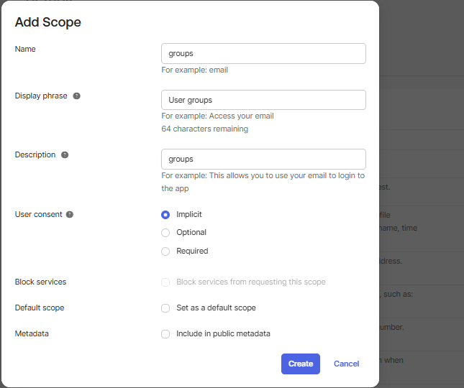
Task: Click the Display phrase label text
Action: pyautogui.click(x=41, y=96)
